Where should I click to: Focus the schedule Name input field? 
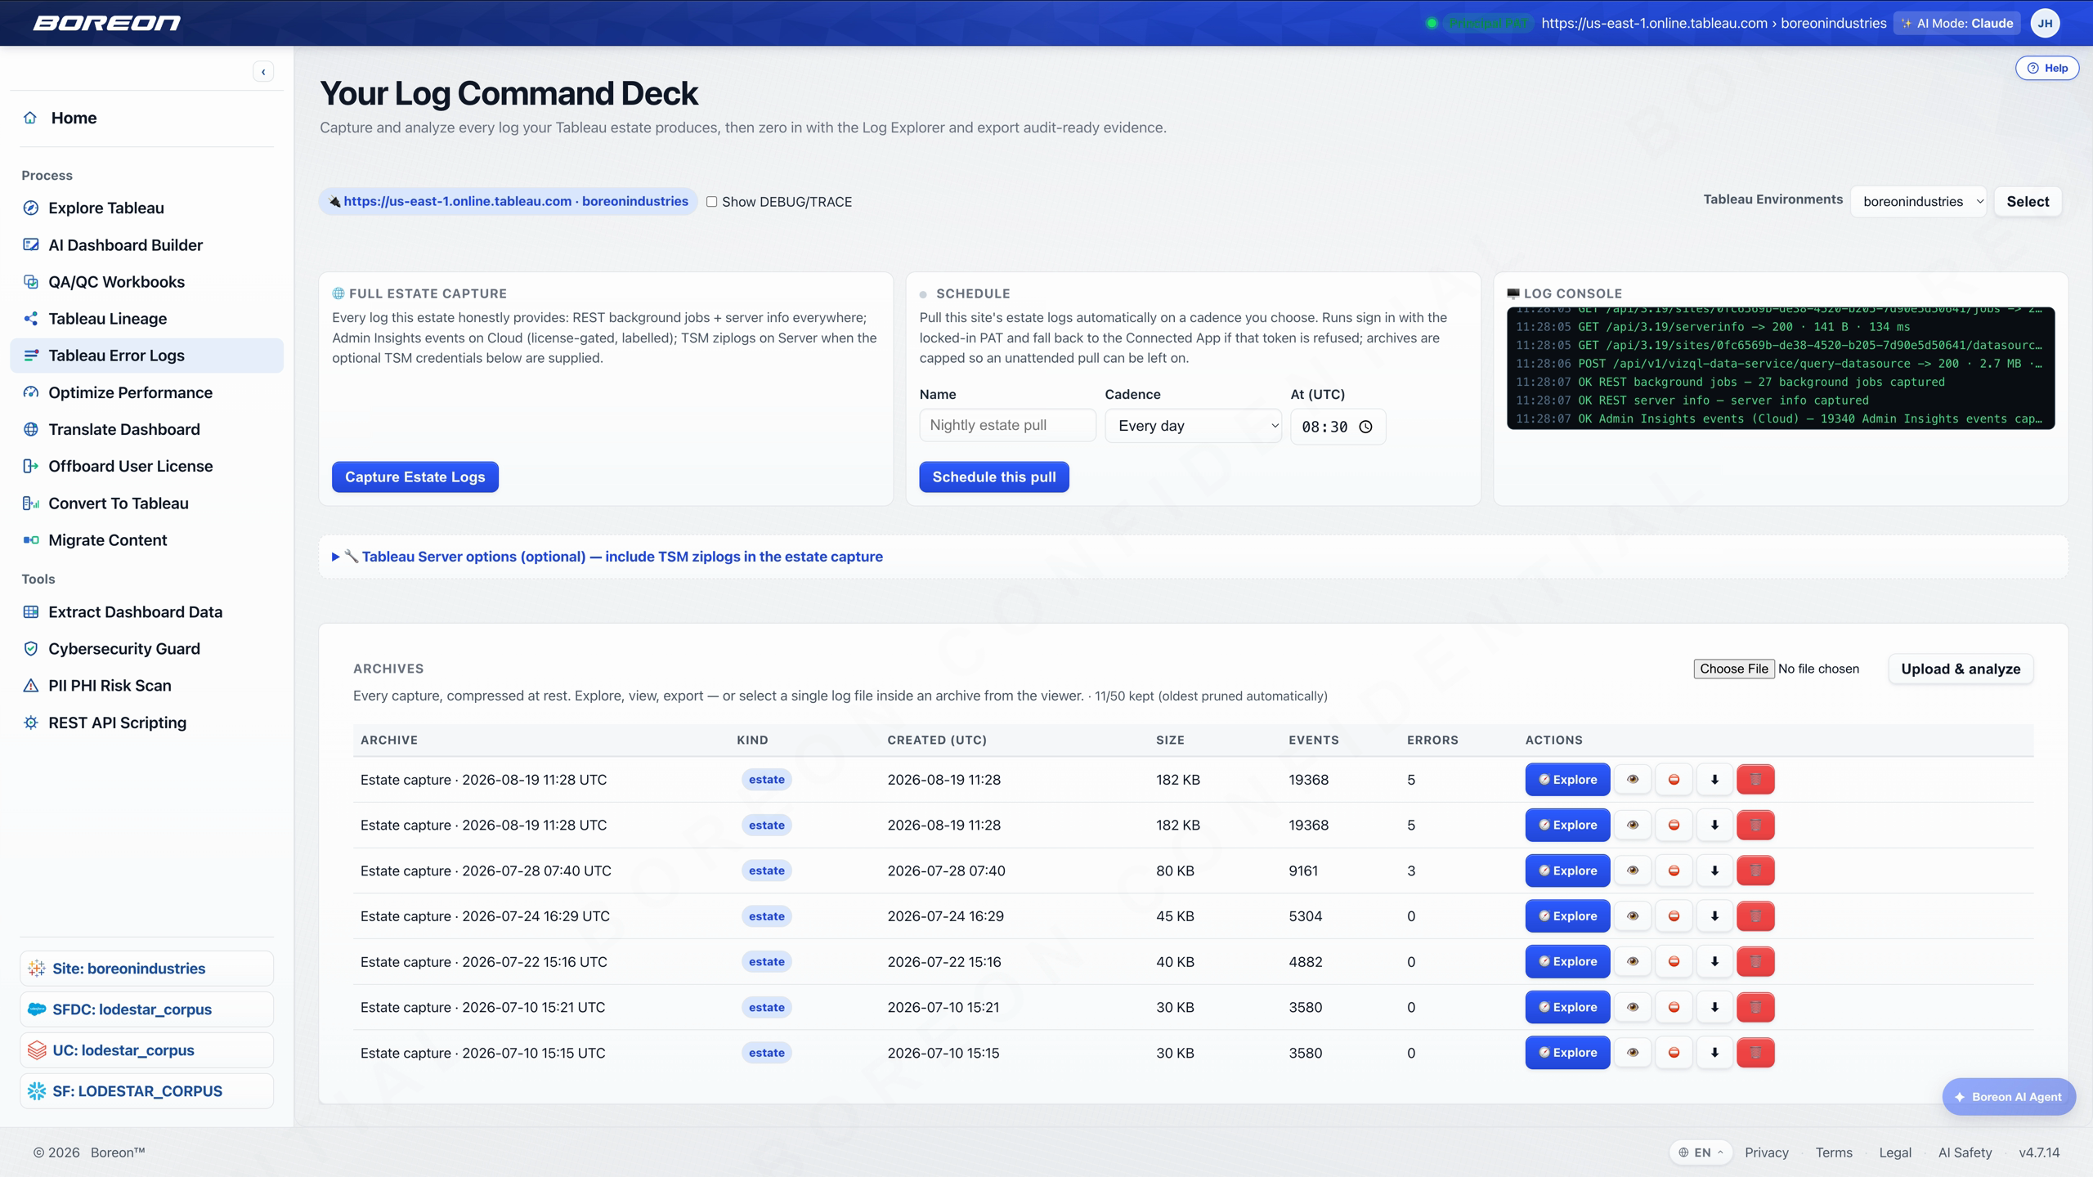[1007, 425]
